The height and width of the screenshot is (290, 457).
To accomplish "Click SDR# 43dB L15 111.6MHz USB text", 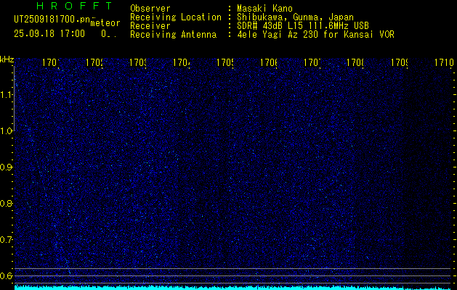I will click(303, 26).
